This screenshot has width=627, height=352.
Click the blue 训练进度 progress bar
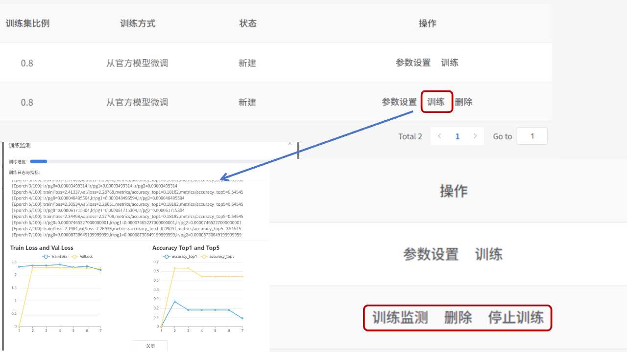pos(39,161)
